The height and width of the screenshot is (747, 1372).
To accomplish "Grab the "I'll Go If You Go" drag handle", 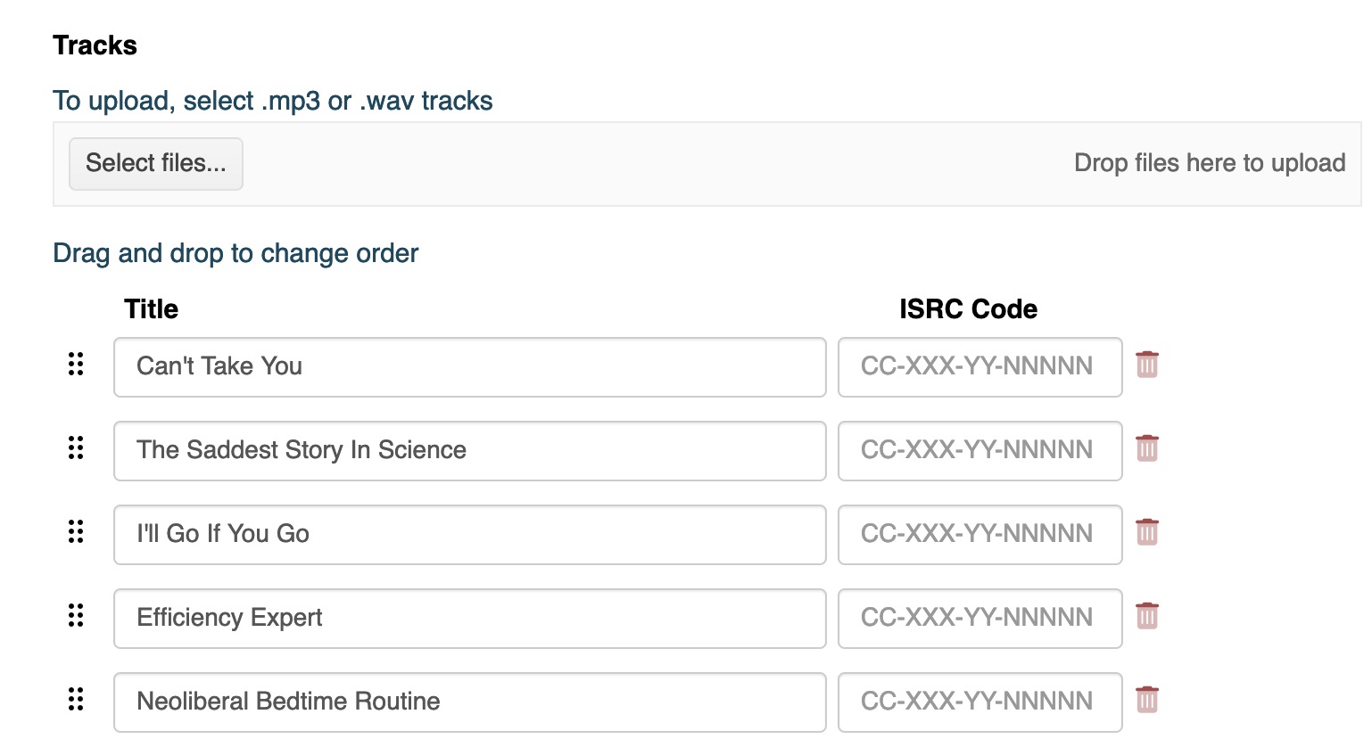I will (76, 531).
